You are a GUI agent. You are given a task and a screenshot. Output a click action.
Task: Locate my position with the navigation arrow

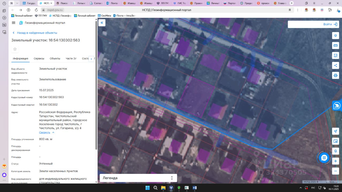336,131
